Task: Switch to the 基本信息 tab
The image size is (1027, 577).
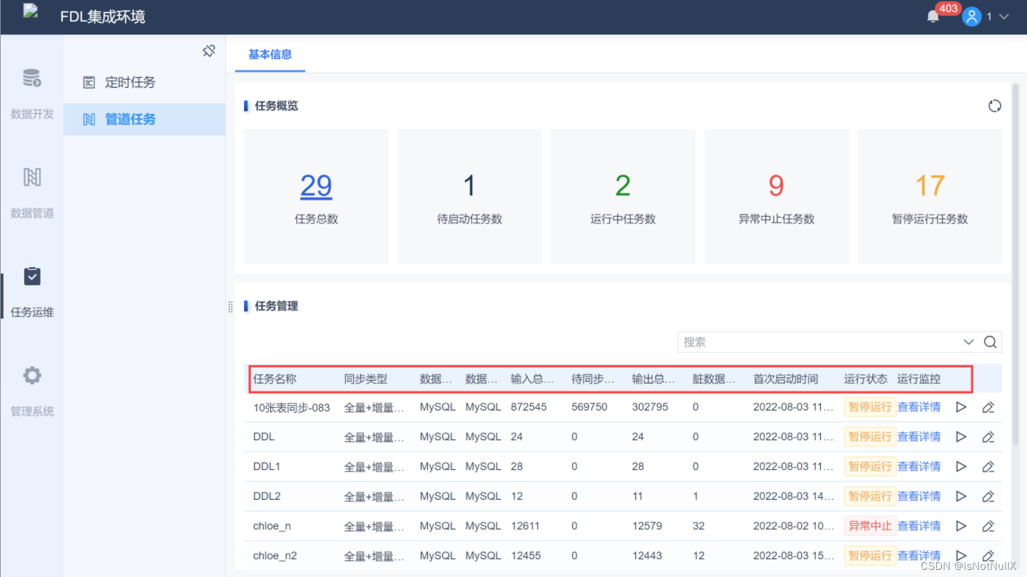Action: coord(270,54)
